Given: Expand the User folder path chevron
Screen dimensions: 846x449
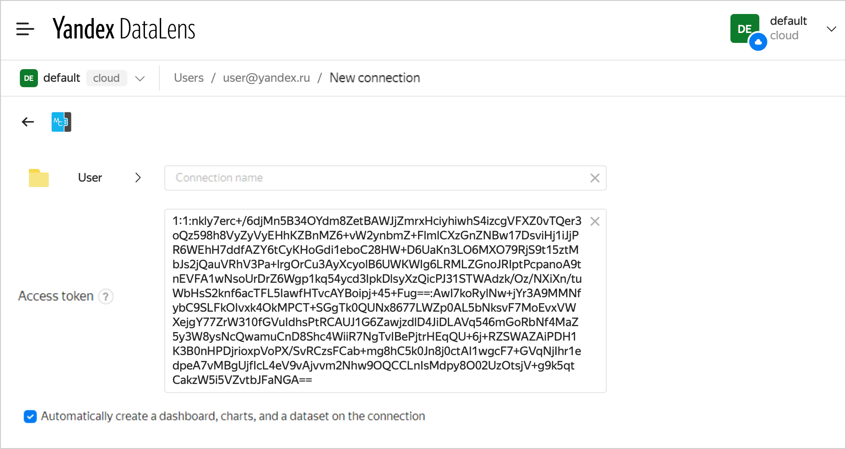Looking at the screenshot, I should [138, 178].
